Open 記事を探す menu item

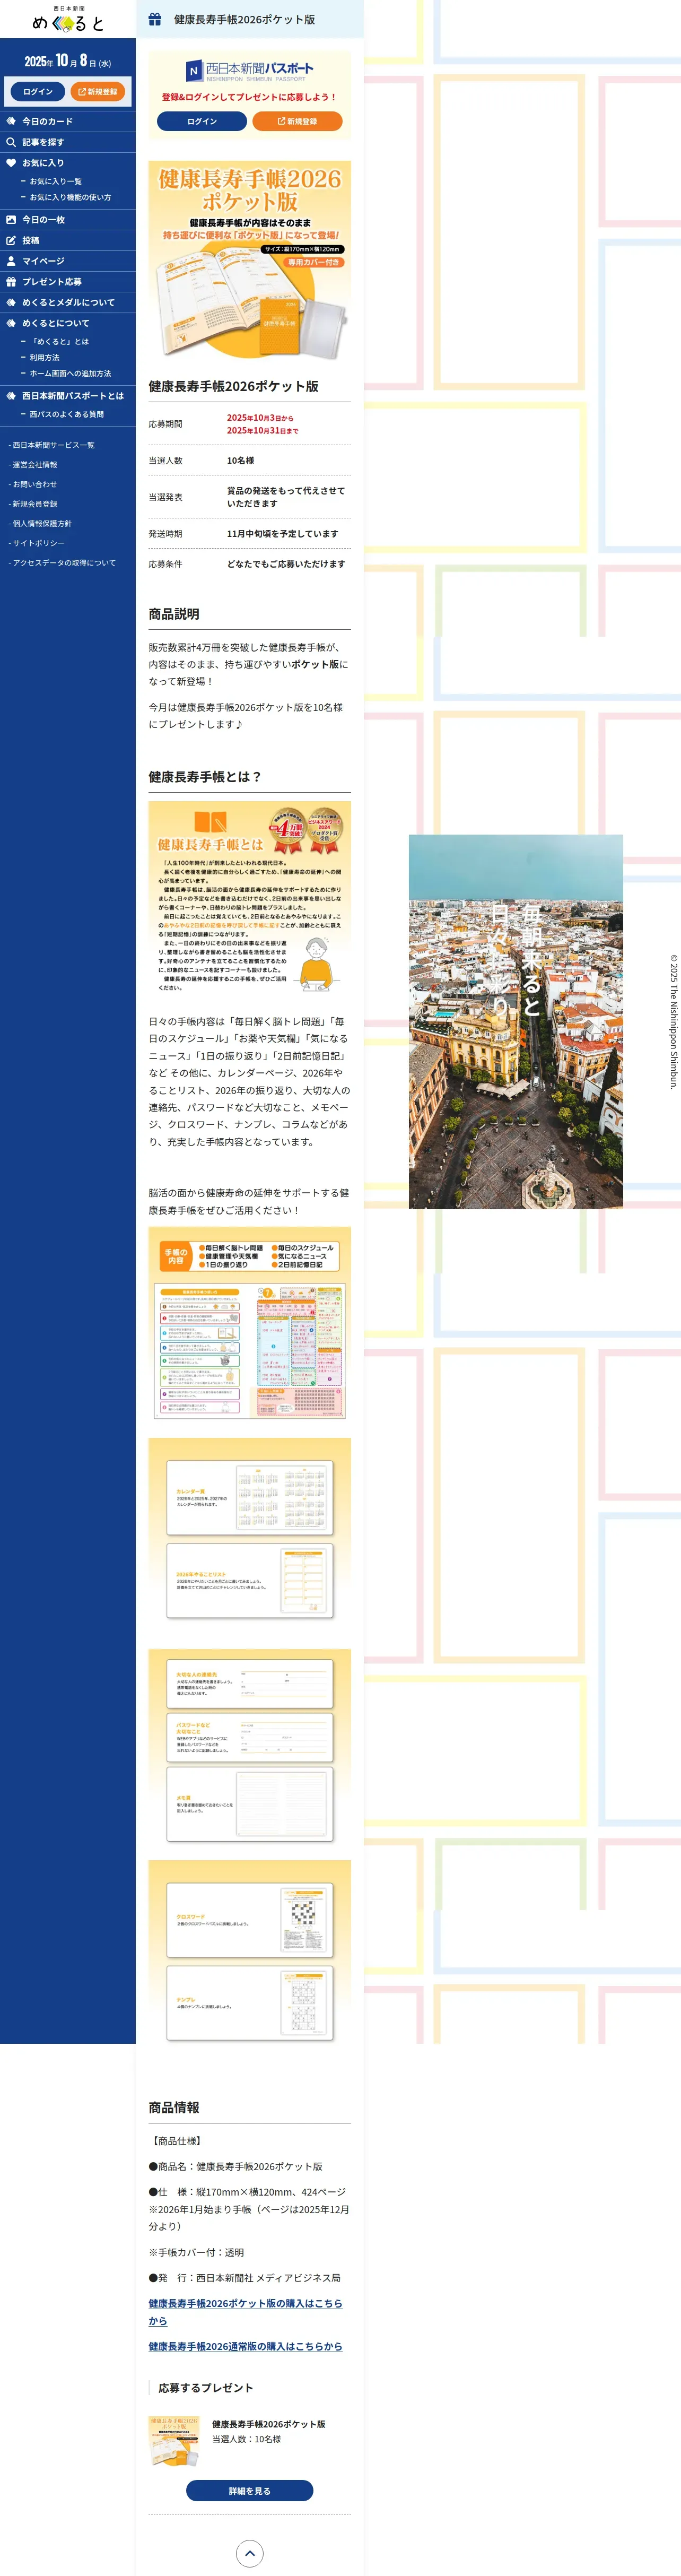tap(68, 142)
